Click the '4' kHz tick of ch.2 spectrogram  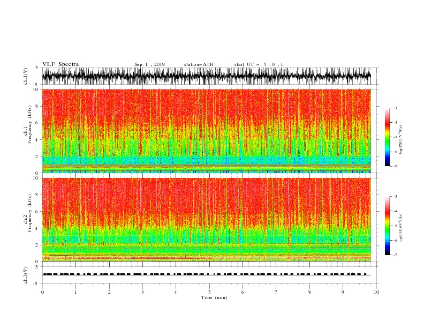coord(37,228)
